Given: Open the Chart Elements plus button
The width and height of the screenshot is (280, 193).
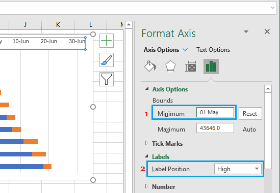Looking at the screenshot, I should tap(107, 41).
